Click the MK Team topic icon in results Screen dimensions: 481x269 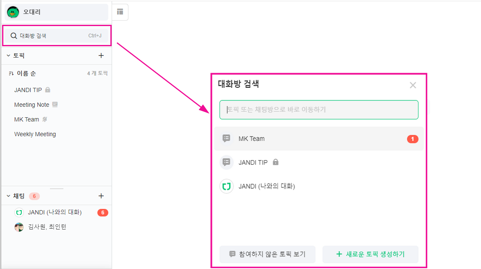click(227, 139)
